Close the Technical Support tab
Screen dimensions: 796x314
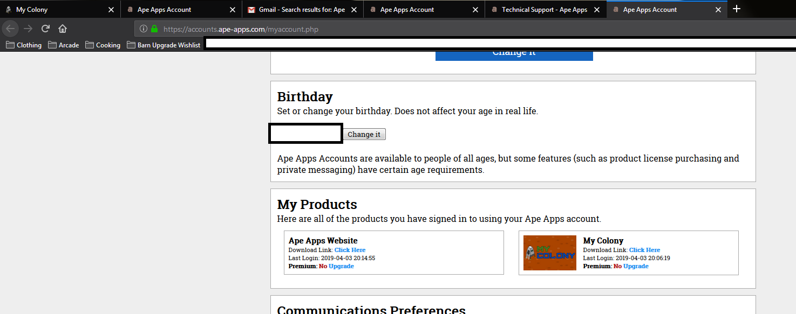[x=597, y=10]
